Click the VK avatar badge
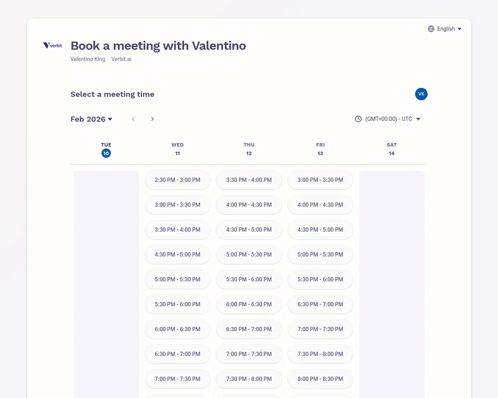Viewport: 498px width, 398px height. coord(421,94)
